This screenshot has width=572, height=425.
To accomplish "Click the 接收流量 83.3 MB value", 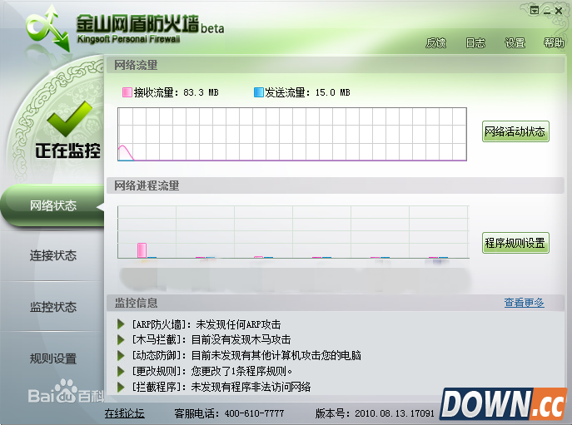I will 201,92.
